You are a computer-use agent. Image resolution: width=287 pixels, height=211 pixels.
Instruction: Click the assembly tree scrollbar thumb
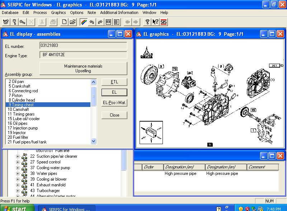coord(124,160)
